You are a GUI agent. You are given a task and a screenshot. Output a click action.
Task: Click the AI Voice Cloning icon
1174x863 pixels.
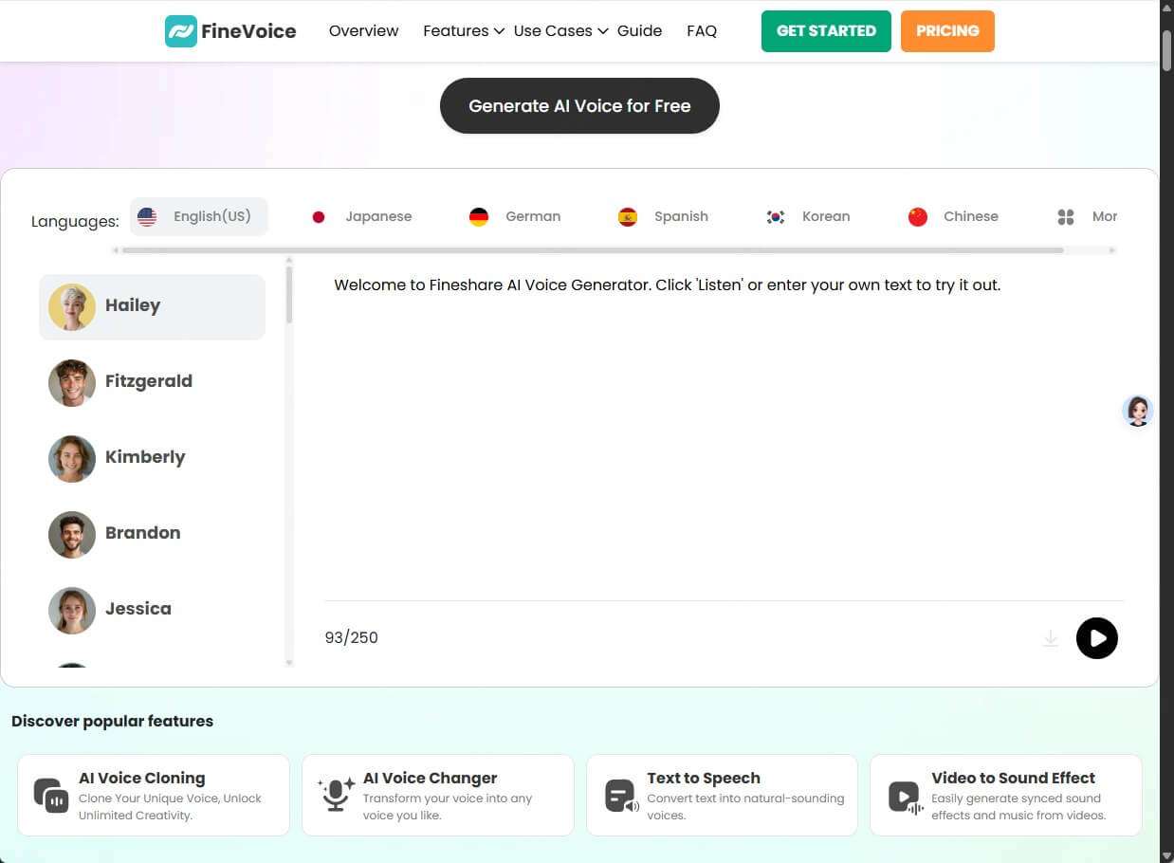pyautogui.click(x=50, y=795)
